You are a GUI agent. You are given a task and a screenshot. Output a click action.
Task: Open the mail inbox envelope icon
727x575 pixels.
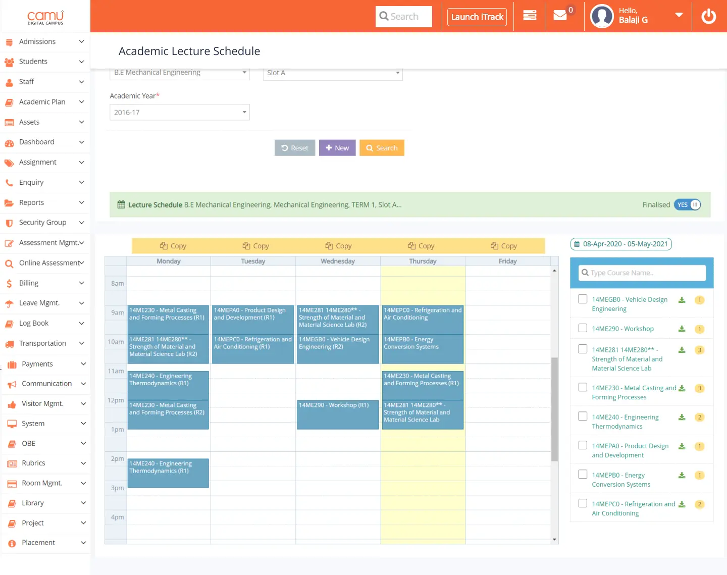(560, 16)
